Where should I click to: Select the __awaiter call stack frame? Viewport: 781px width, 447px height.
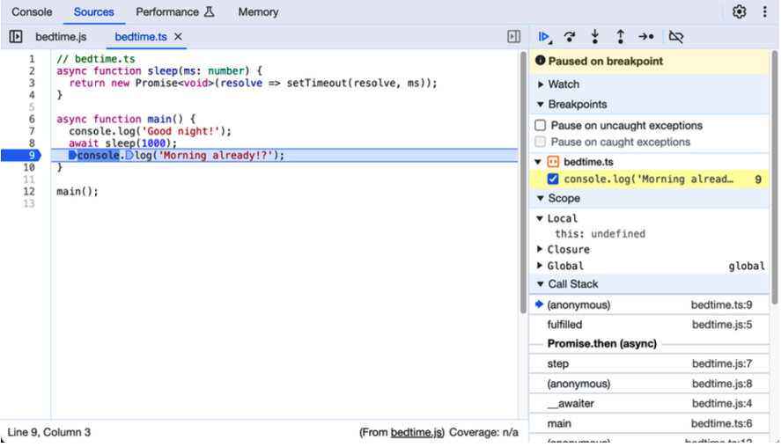tap(649, 404)
